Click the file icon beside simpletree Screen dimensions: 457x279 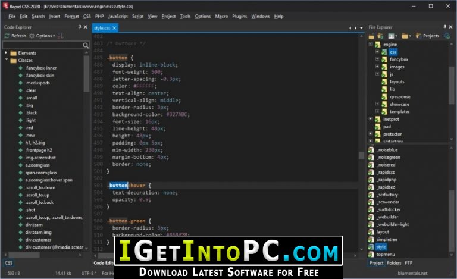[371, 239]
